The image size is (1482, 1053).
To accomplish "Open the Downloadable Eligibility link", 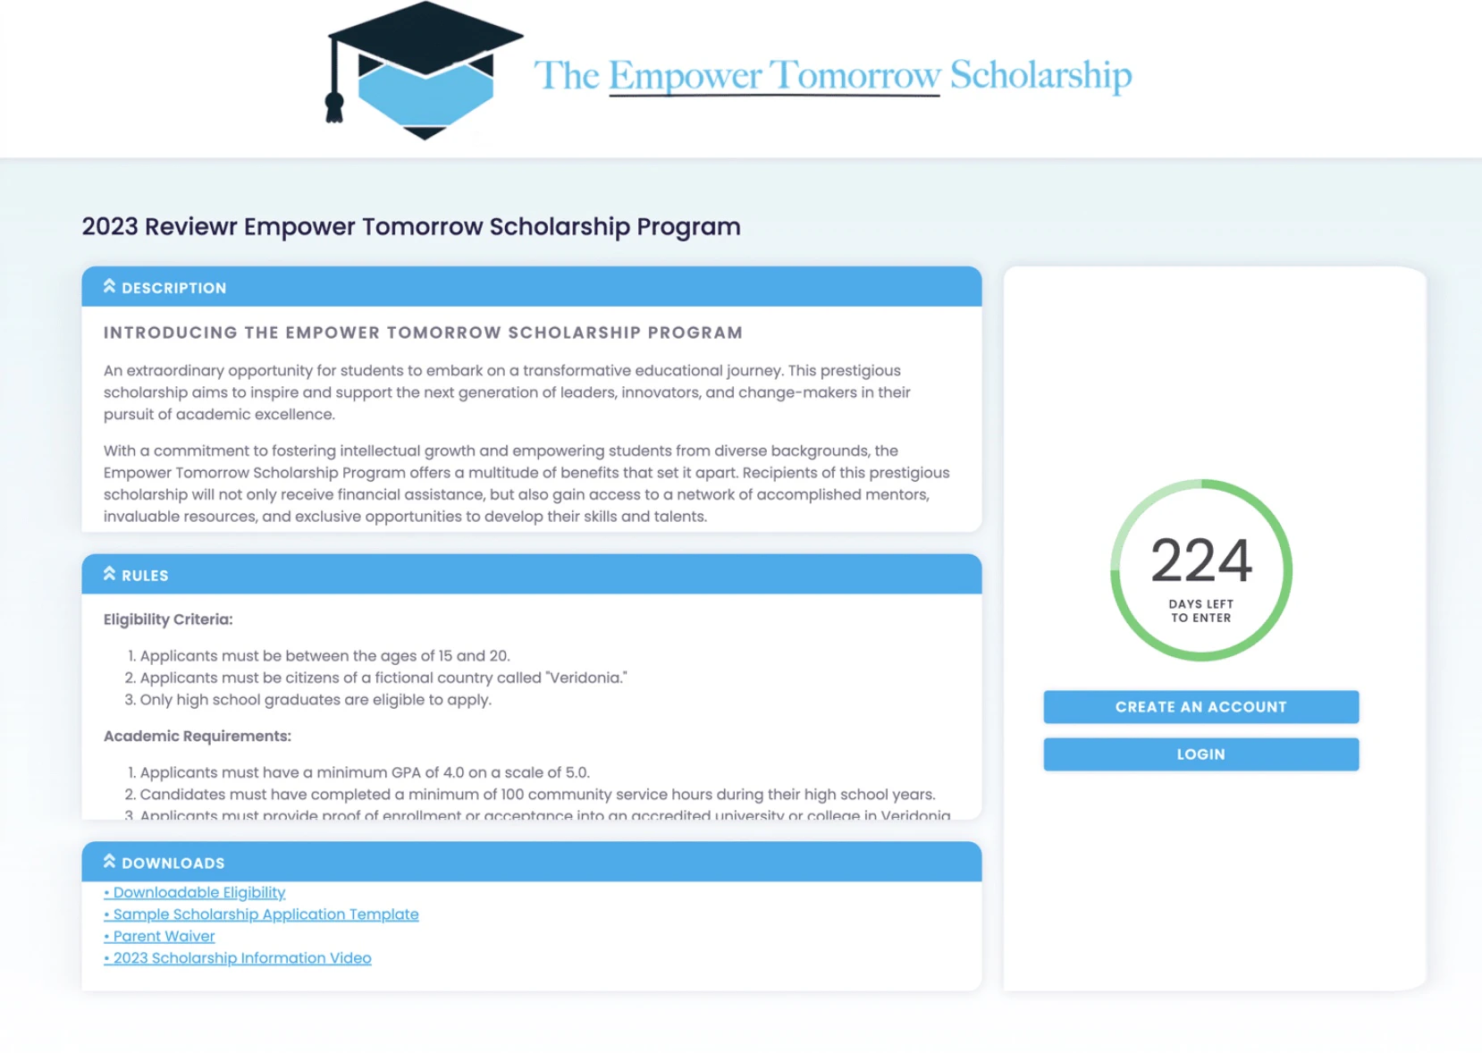I will pos(195,892).
